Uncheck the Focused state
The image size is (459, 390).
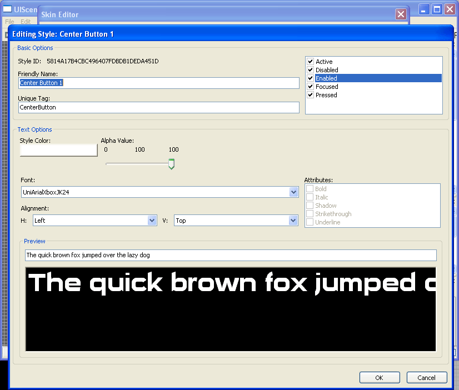(x=310, y=87)
